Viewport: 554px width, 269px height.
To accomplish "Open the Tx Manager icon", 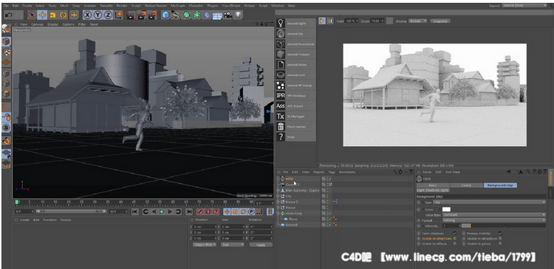I will pos(281,116).
